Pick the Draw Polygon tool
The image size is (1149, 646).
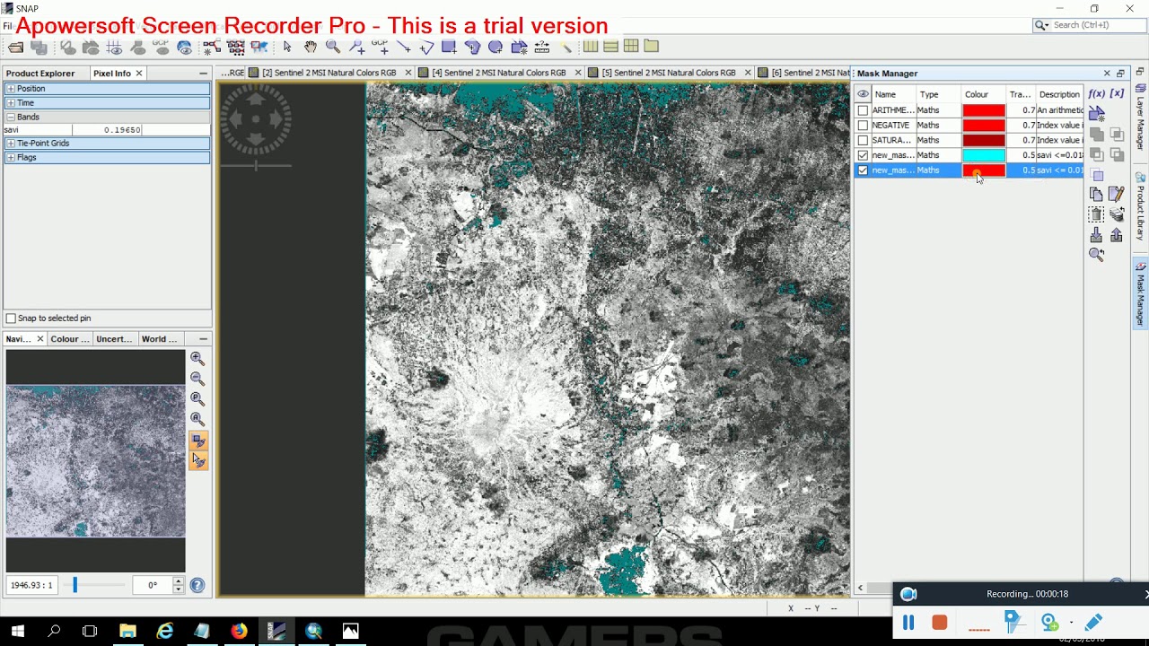pyautogui.click(x=472, y=47)
